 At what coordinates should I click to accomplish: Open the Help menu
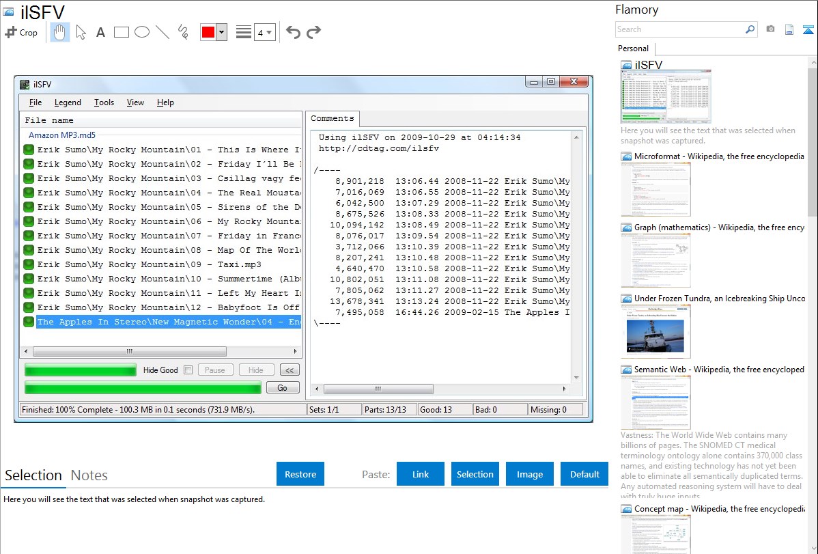click(165, 102)
